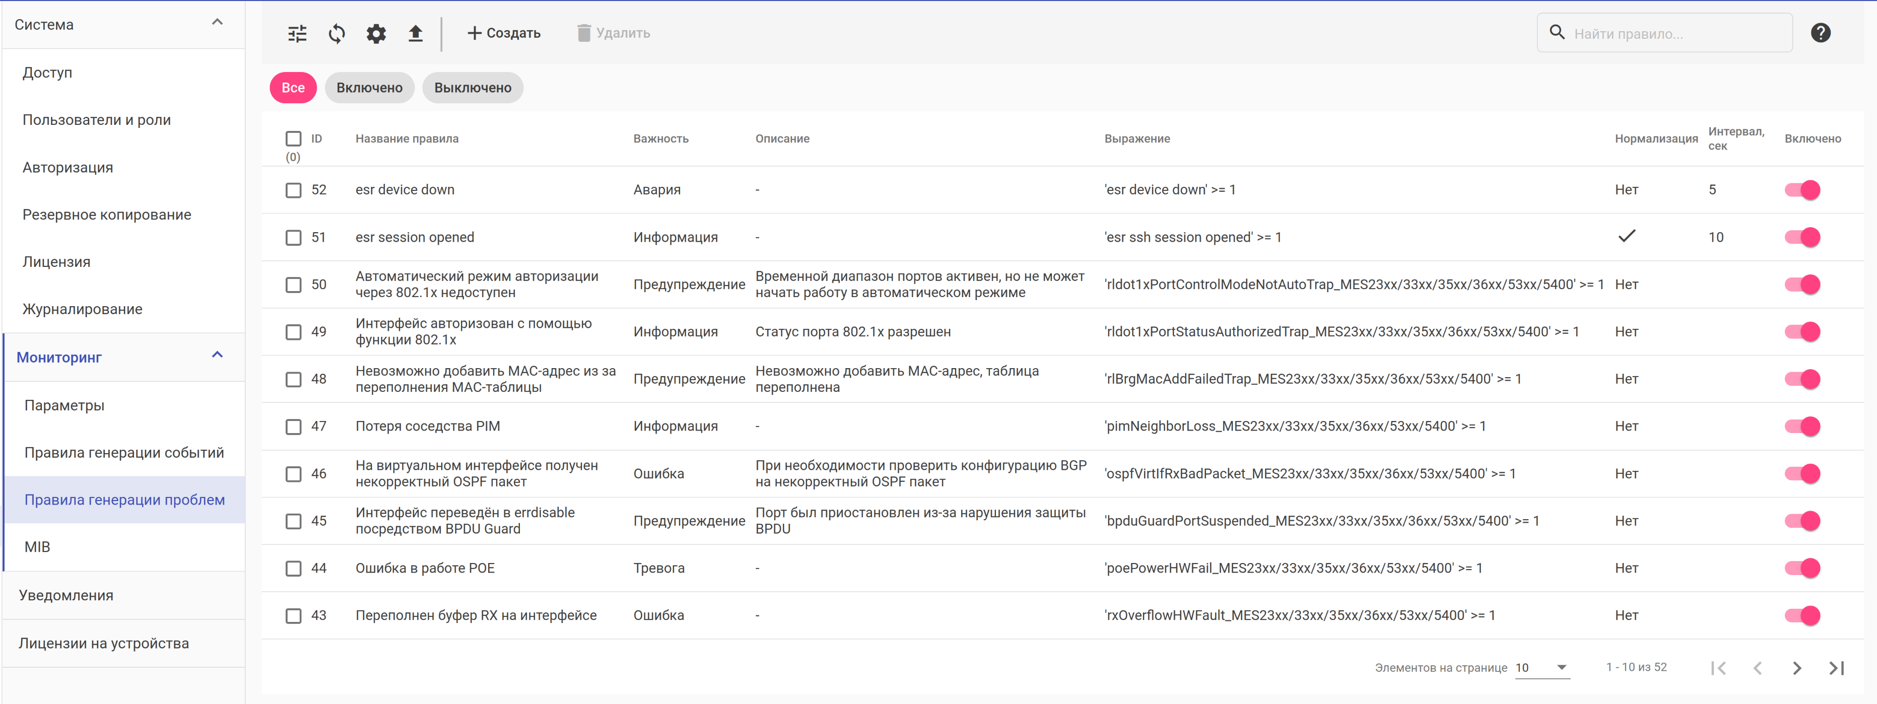The width and height of the screenshot is (1877, 704).
Task: Open Правила генерации событий menu item
Action: point(124,452)
